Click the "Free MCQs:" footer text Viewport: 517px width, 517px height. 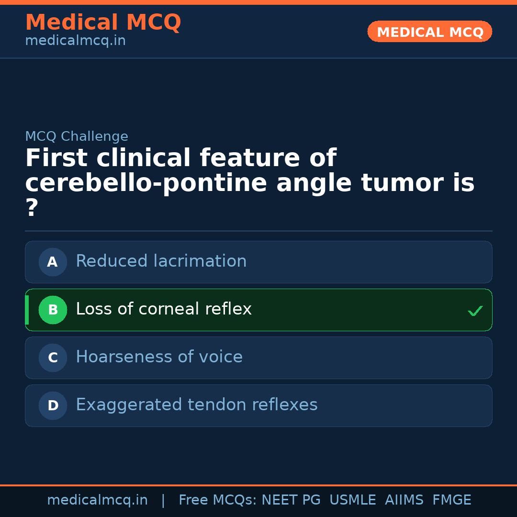pyautogui.click(x=218, y=500)
